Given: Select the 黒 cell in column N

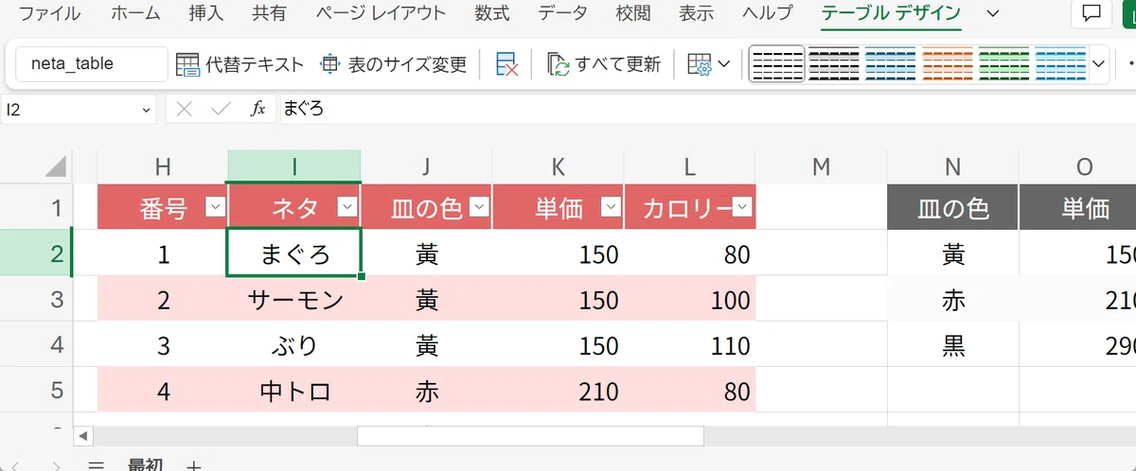Looking at the screenshot, I should click(952, 345).
